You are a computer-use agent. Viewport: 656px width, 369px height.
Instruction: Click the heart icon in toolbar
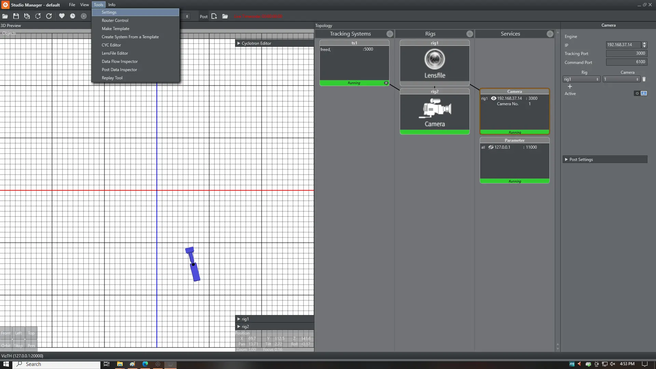(62, 16)
